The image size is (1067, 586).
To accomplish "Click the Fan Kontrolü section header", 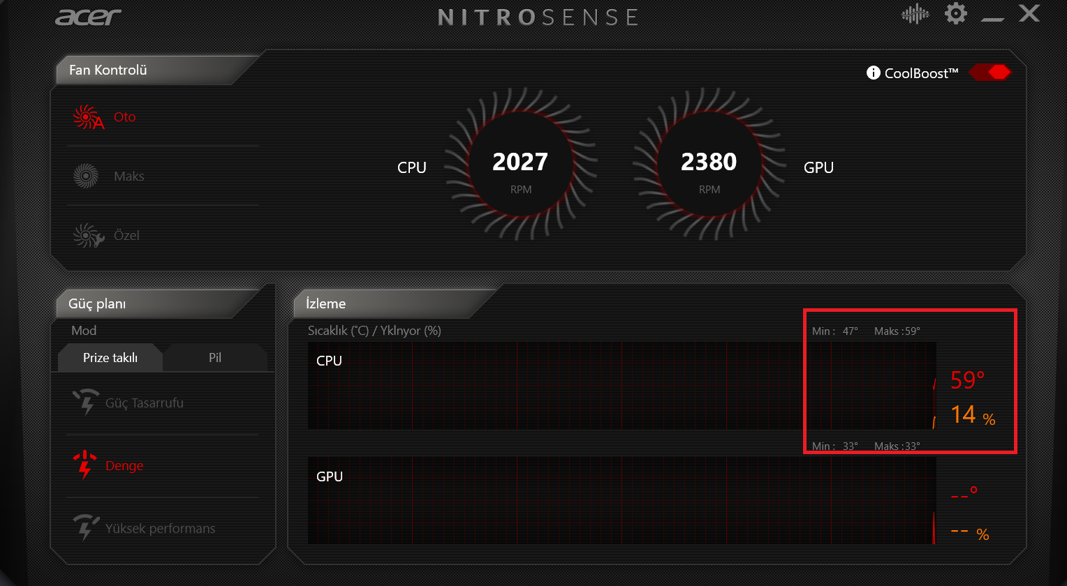I will pyautogui.click(x=108, y=70).
